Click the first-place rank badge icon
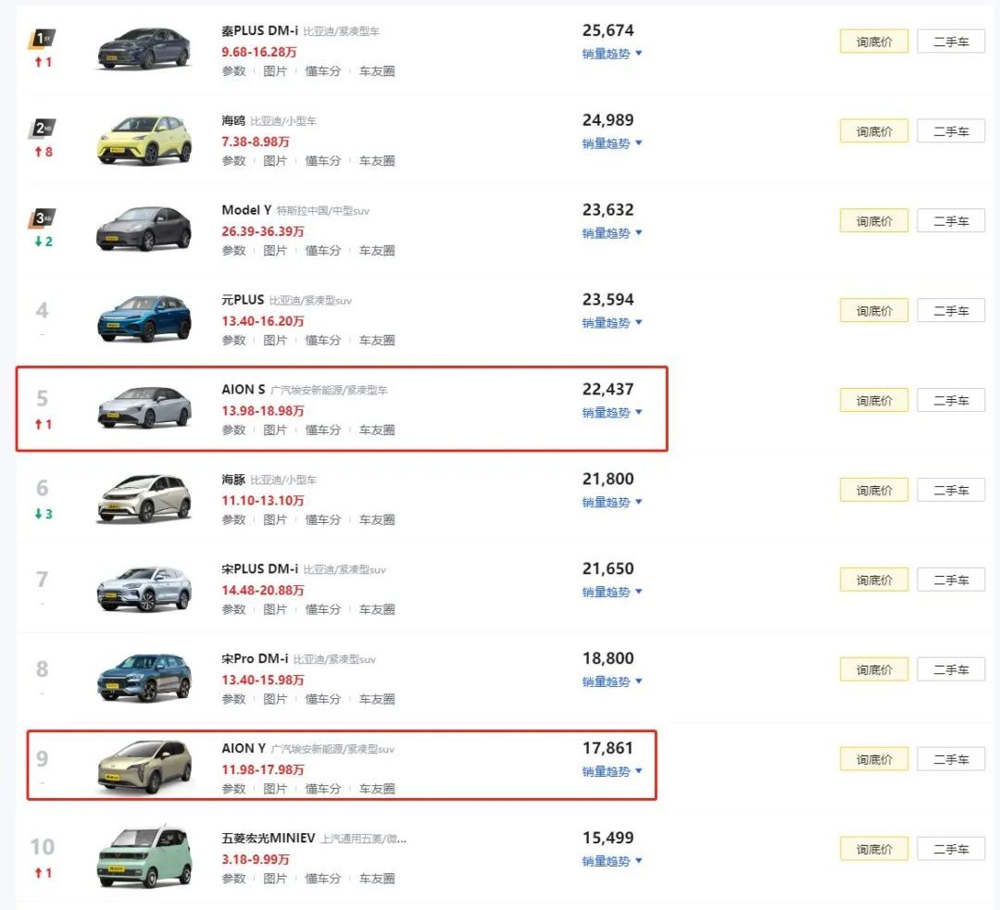The width and height of the screenshot is (1000, 910). tap(43, 39)
